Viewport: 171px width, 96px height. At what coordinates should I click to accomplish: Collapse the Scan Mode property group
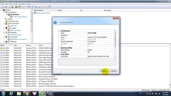(x=59, y=54)
